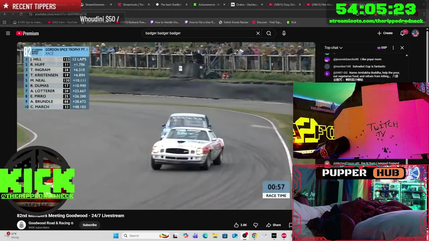429x241 pixels.
Task: Subscribe to Goodwood Road & Racing
Action: 90,225
